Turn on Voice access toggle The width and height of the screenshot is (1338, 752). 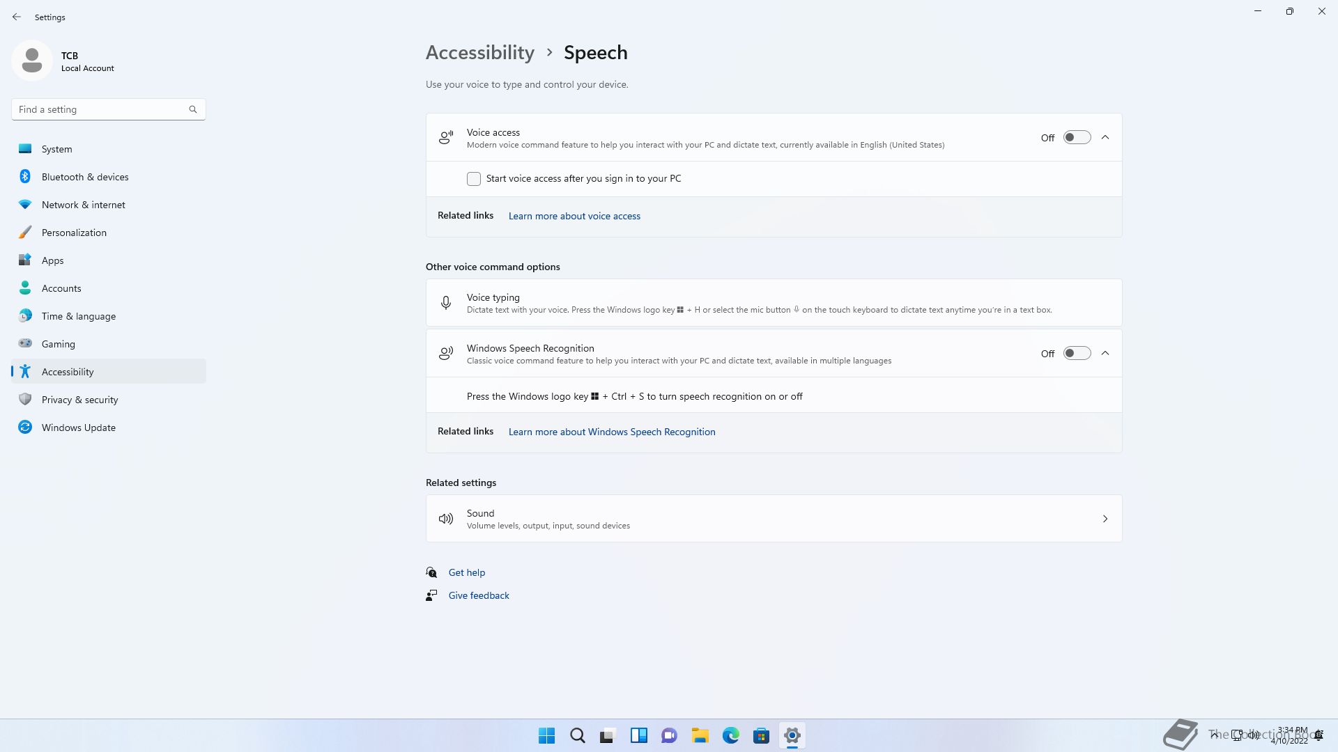(x=1077, y=137)
